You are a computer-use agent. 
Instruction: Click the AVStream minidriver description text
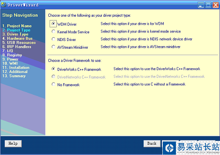[141, 47]
